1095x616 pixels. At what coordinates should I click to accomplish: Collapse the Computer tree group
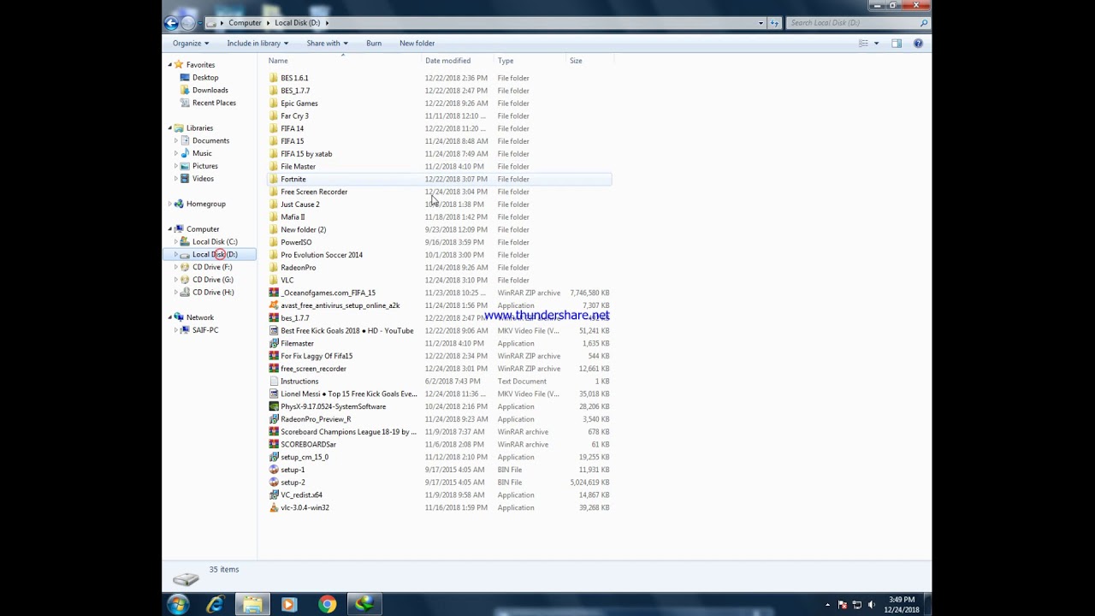coord(169,229)
